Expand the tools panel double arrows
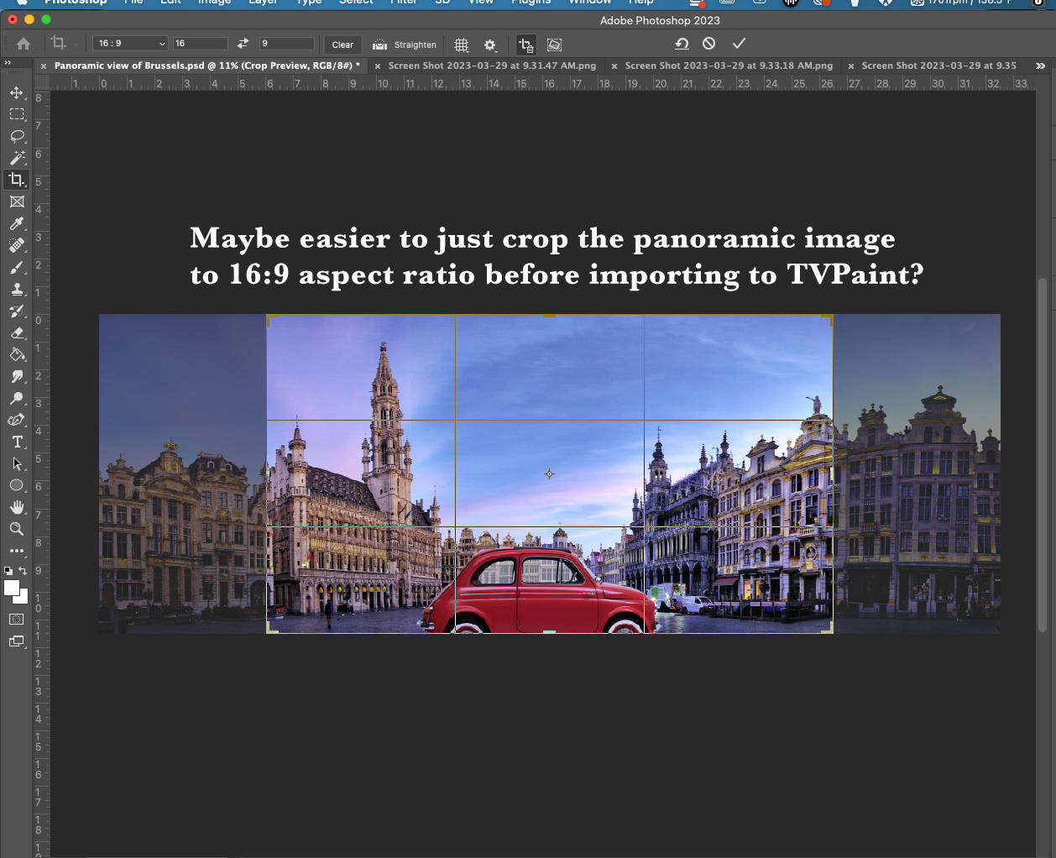This screenshot has height=858, width=1056. coord(8,63)
